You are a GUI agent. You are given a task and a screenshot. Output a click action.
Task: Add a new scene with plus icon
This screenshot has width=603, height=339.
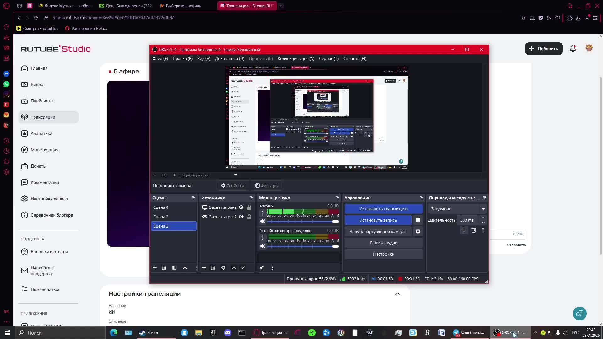click(x=155, y=268)
